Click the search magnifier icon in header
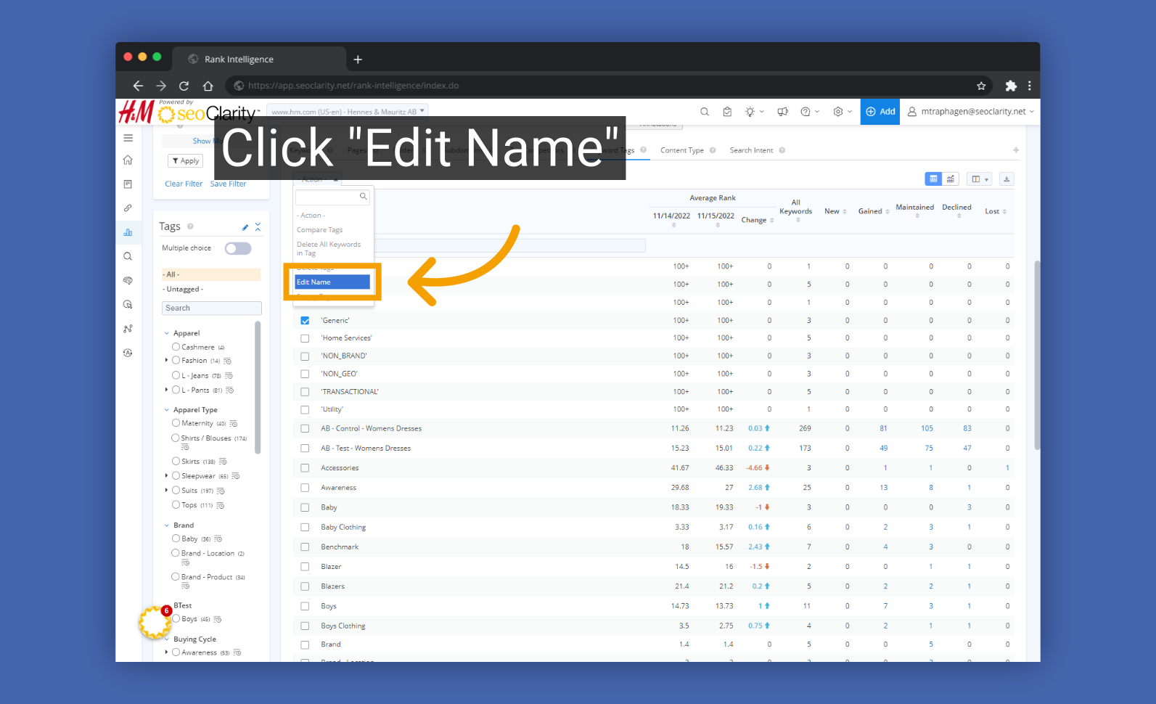 click(704, 112)
